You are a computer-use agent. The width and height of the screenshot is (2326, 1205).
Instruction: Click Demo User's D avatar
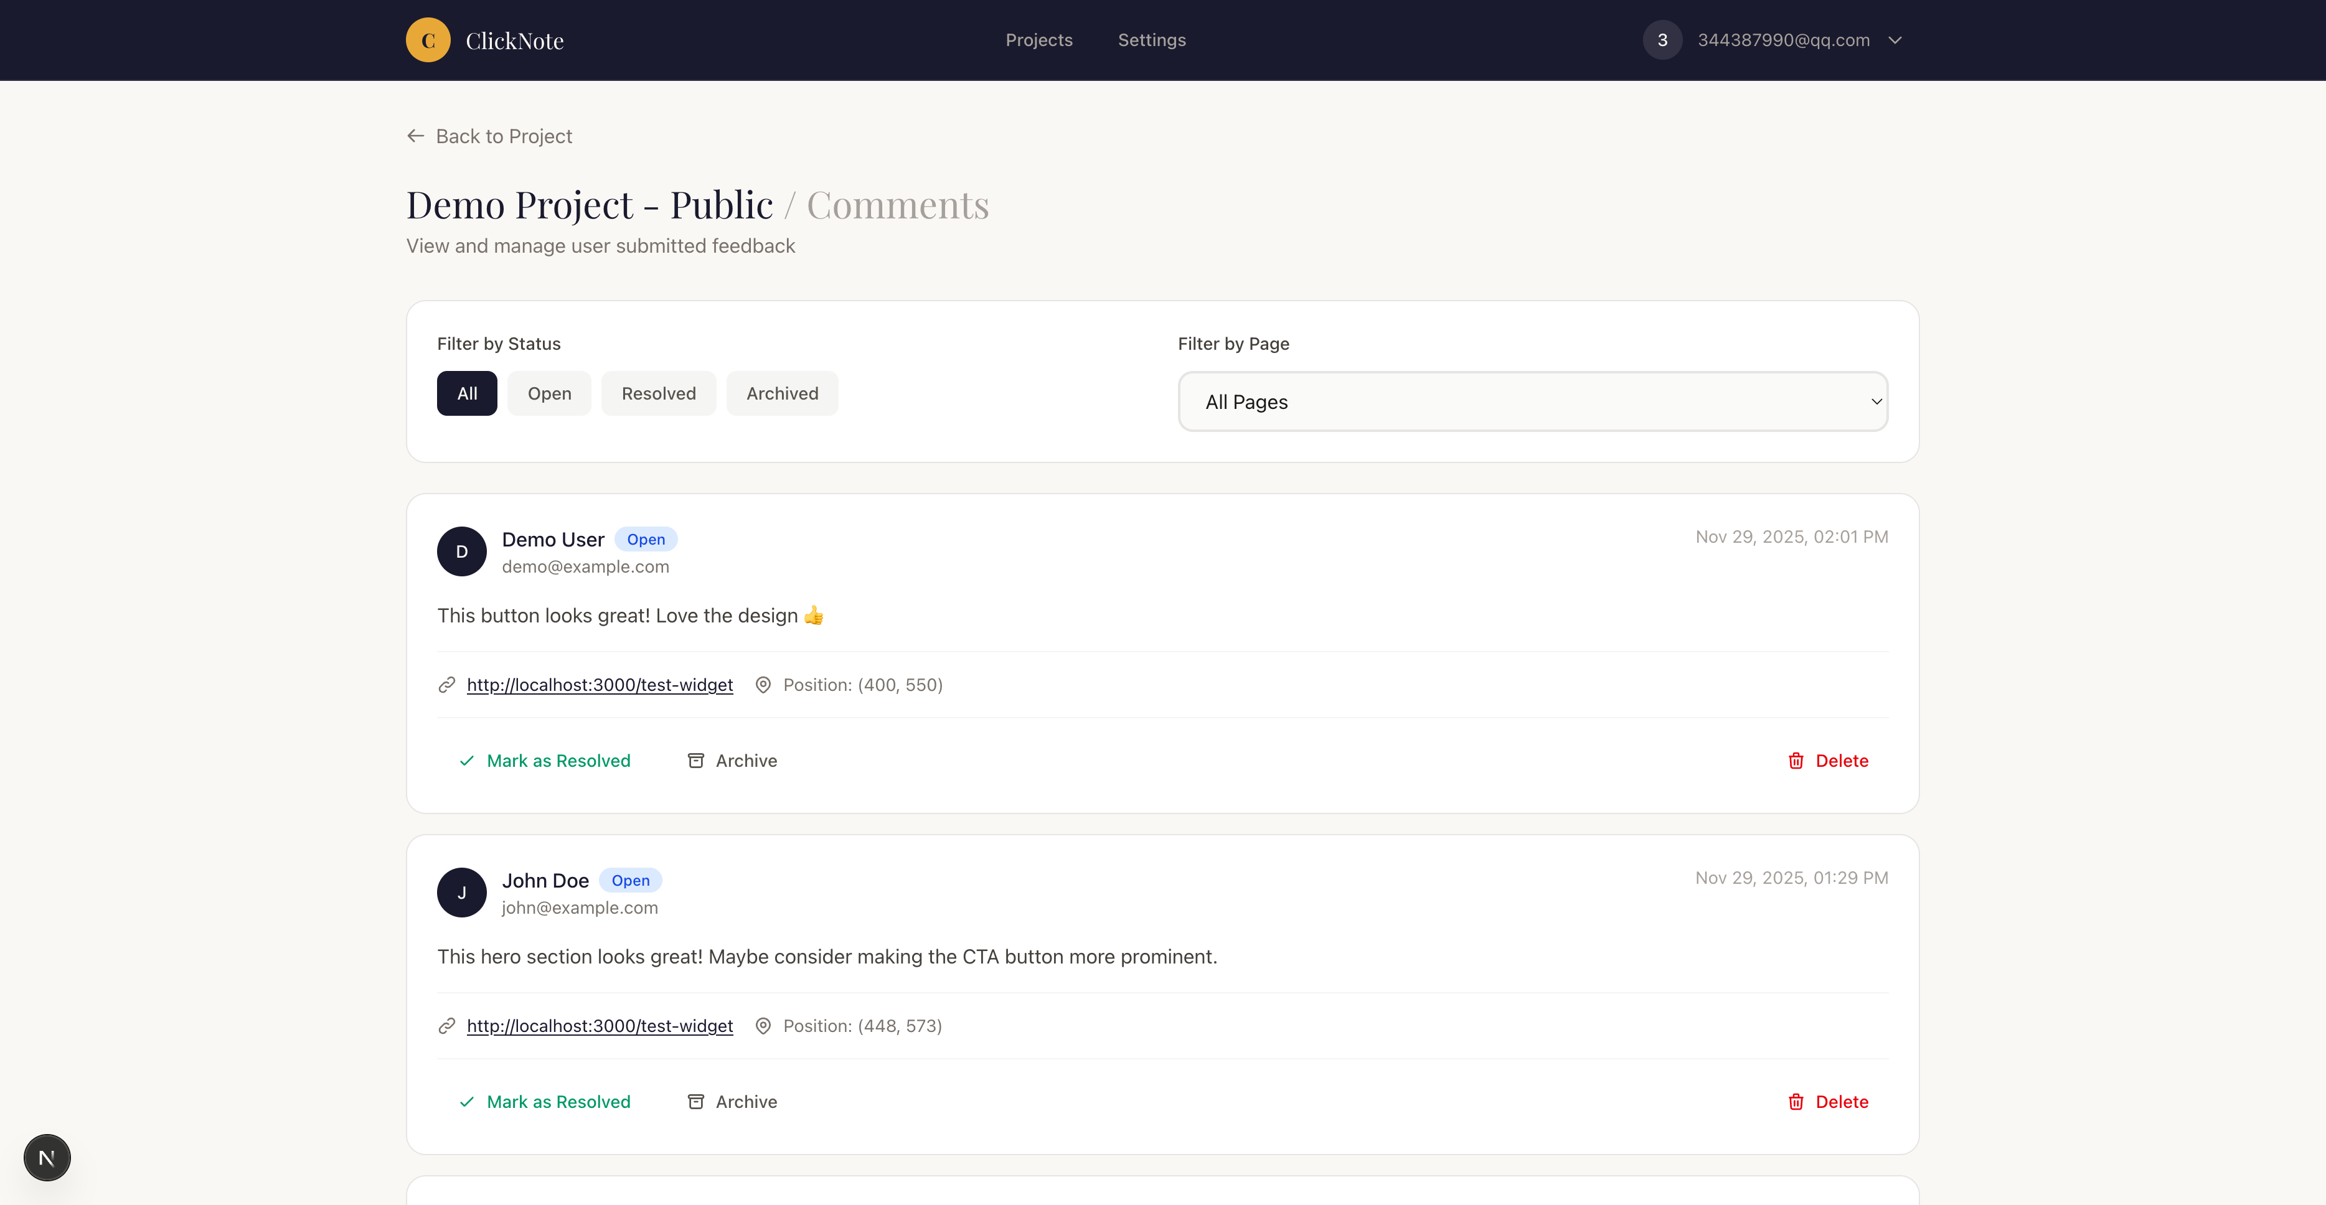[461, 551]
